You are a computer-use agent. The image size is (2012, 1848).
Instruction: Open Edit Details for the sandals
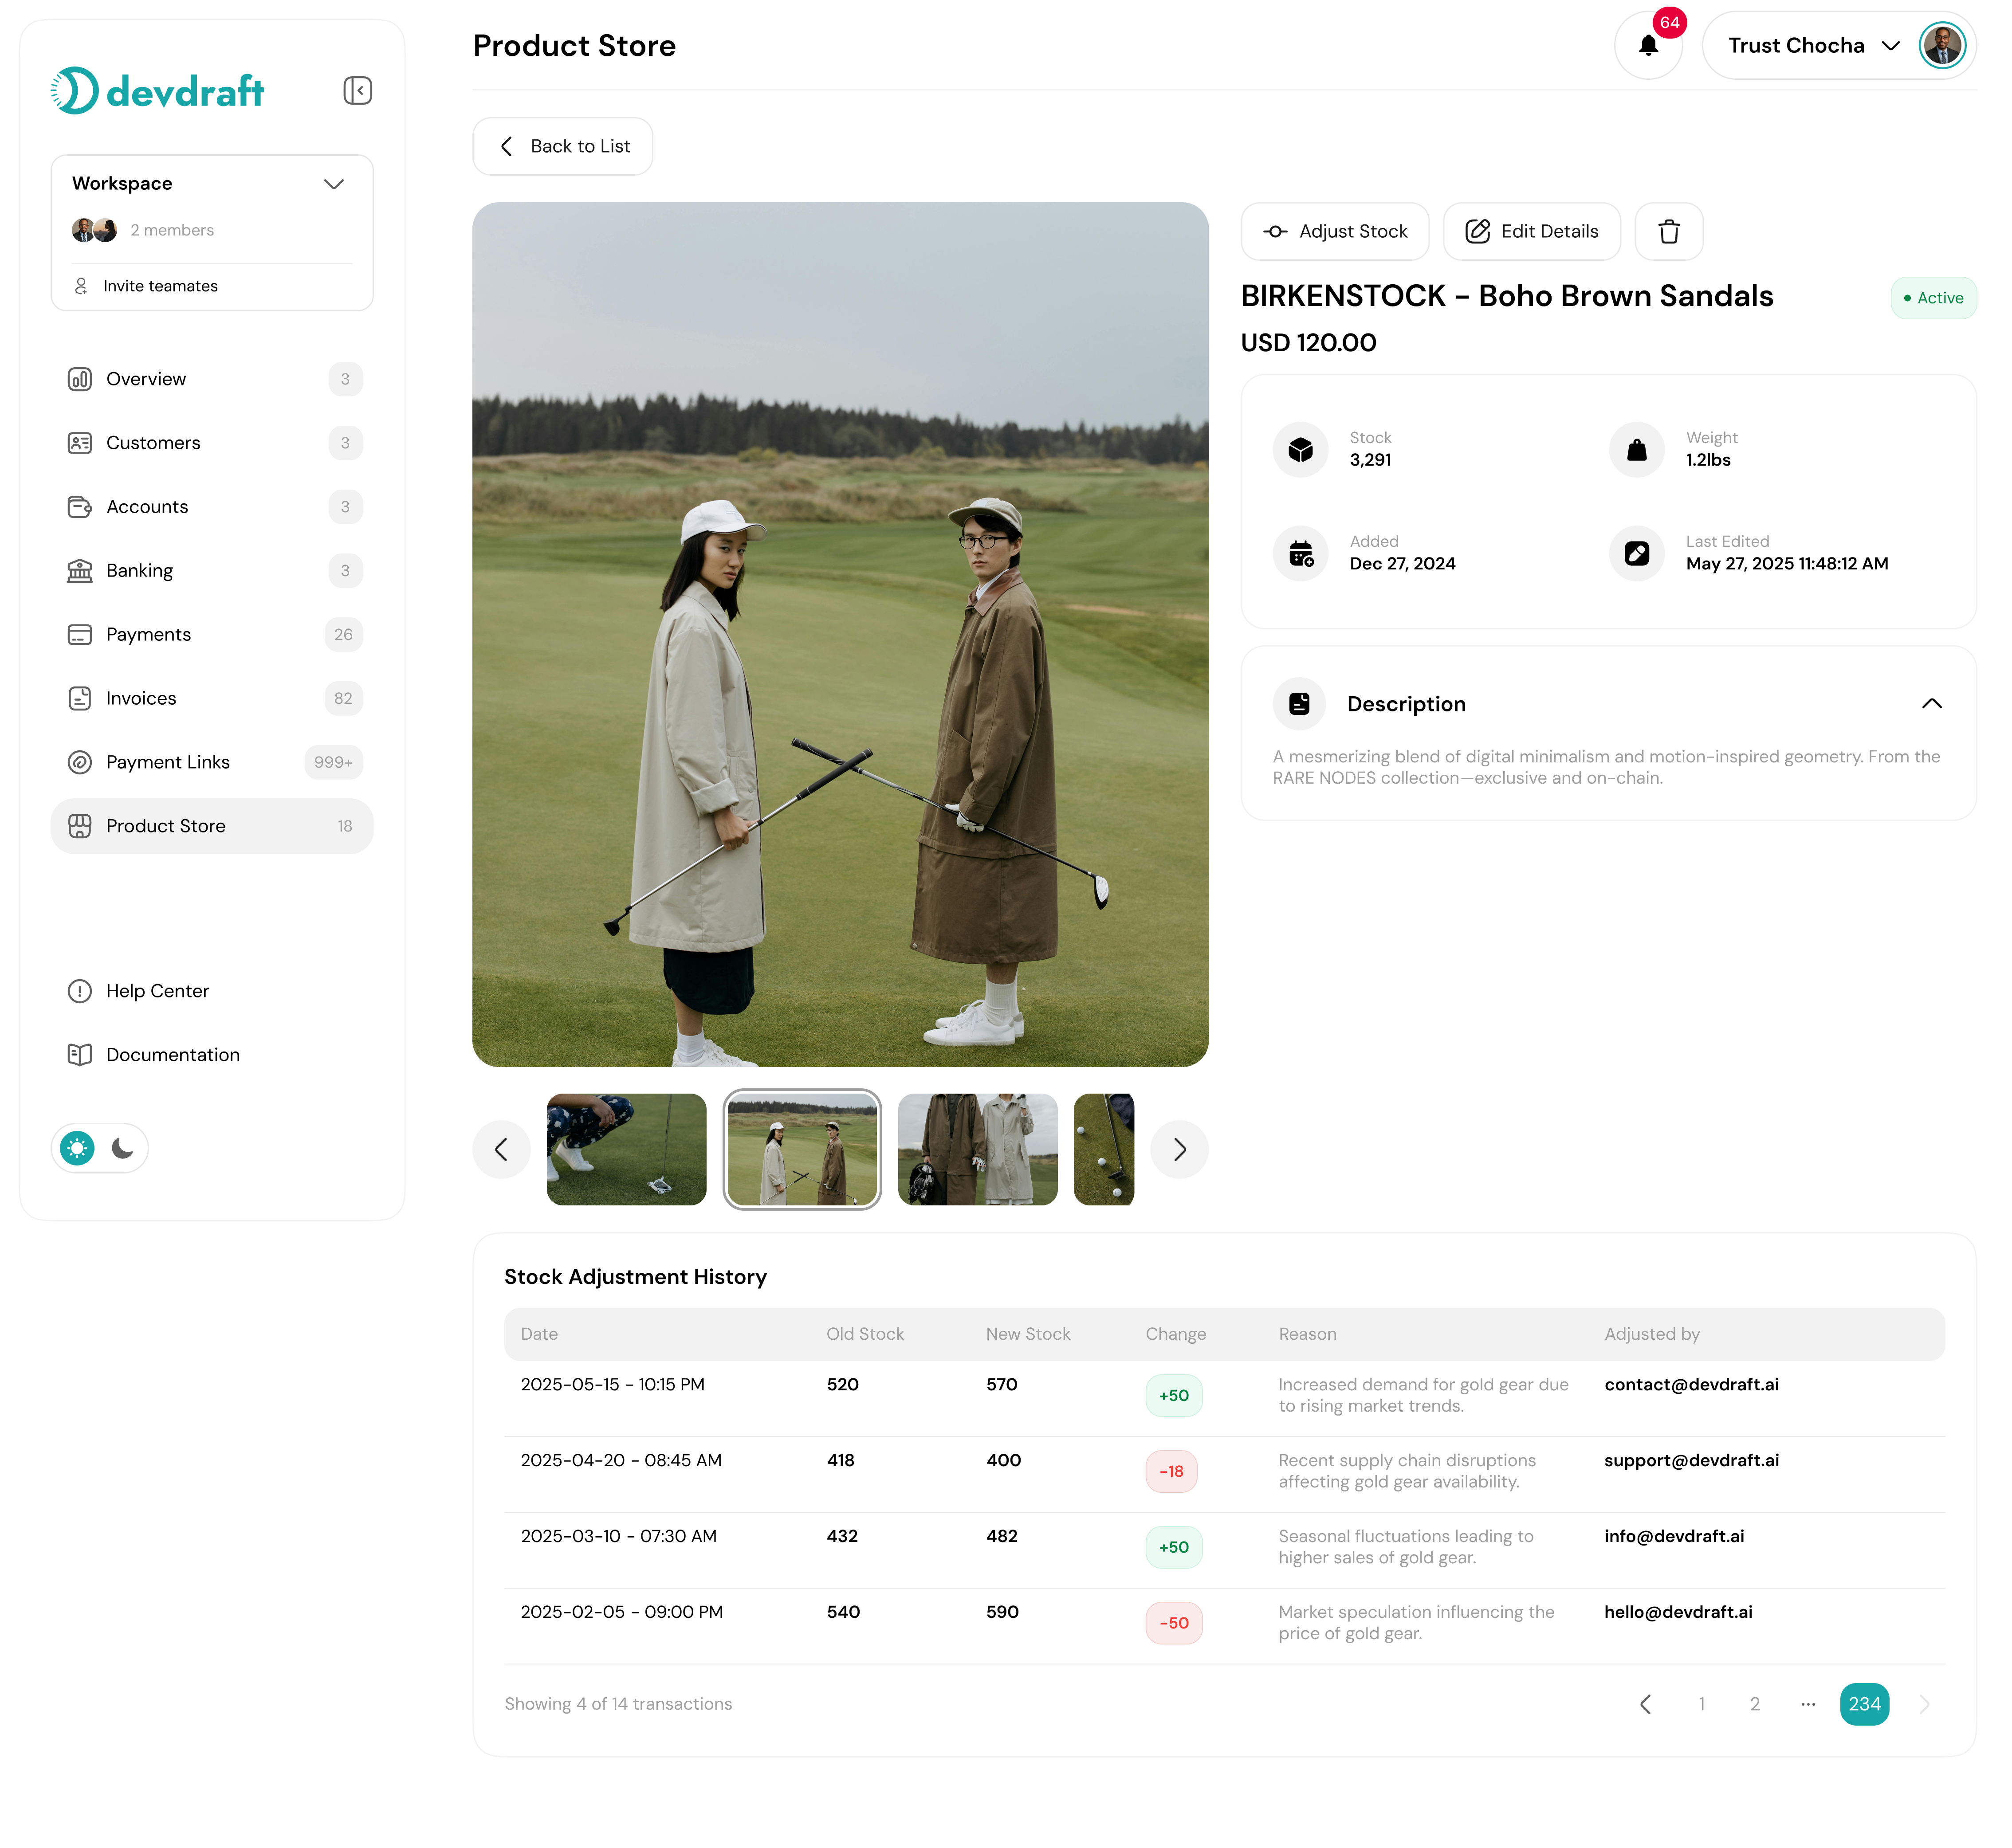[x=1531, y=231]
